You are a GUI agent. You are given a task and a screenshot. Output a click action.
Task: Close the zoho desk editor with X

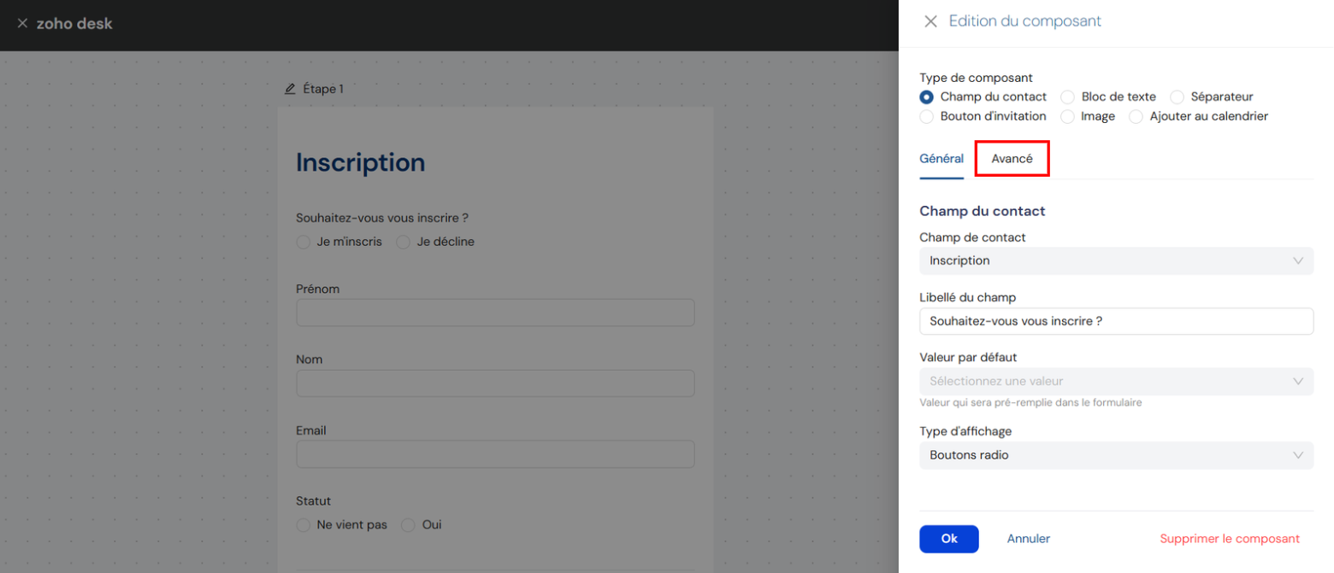pos(22,23)
